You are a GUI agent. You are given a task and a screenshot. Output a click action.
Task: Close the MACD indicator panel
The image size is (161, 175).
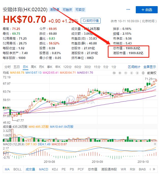coord(155,144)
